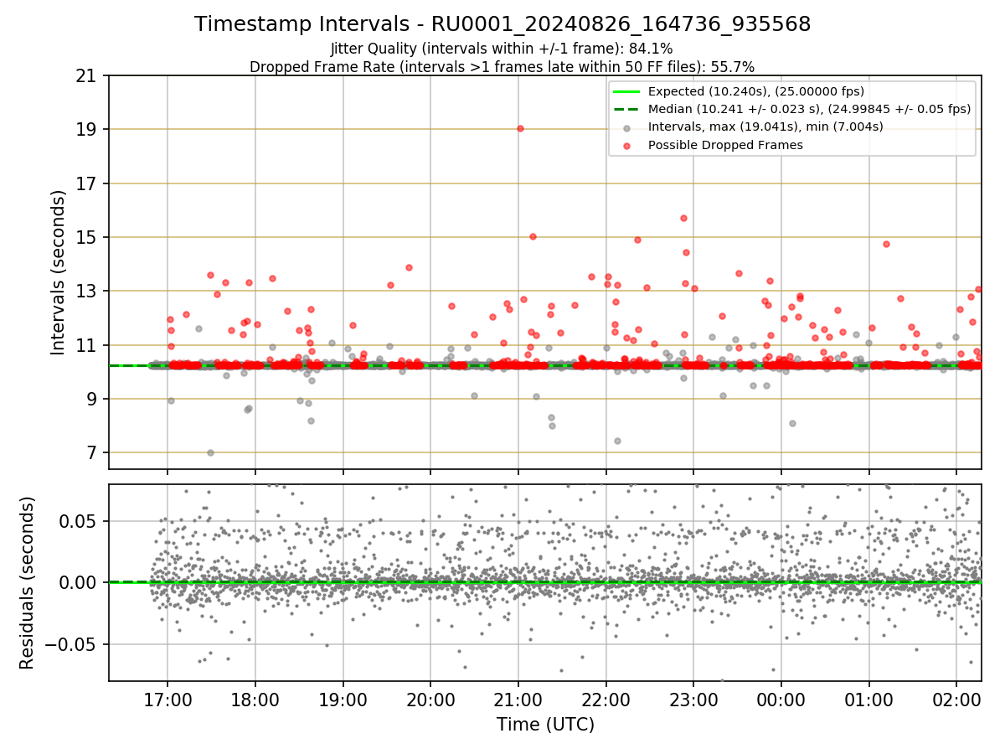Click the 'Jitter Quality' 84.1% subtitle line
This screenshot has width=1005, height=754.
click(502, 49)
